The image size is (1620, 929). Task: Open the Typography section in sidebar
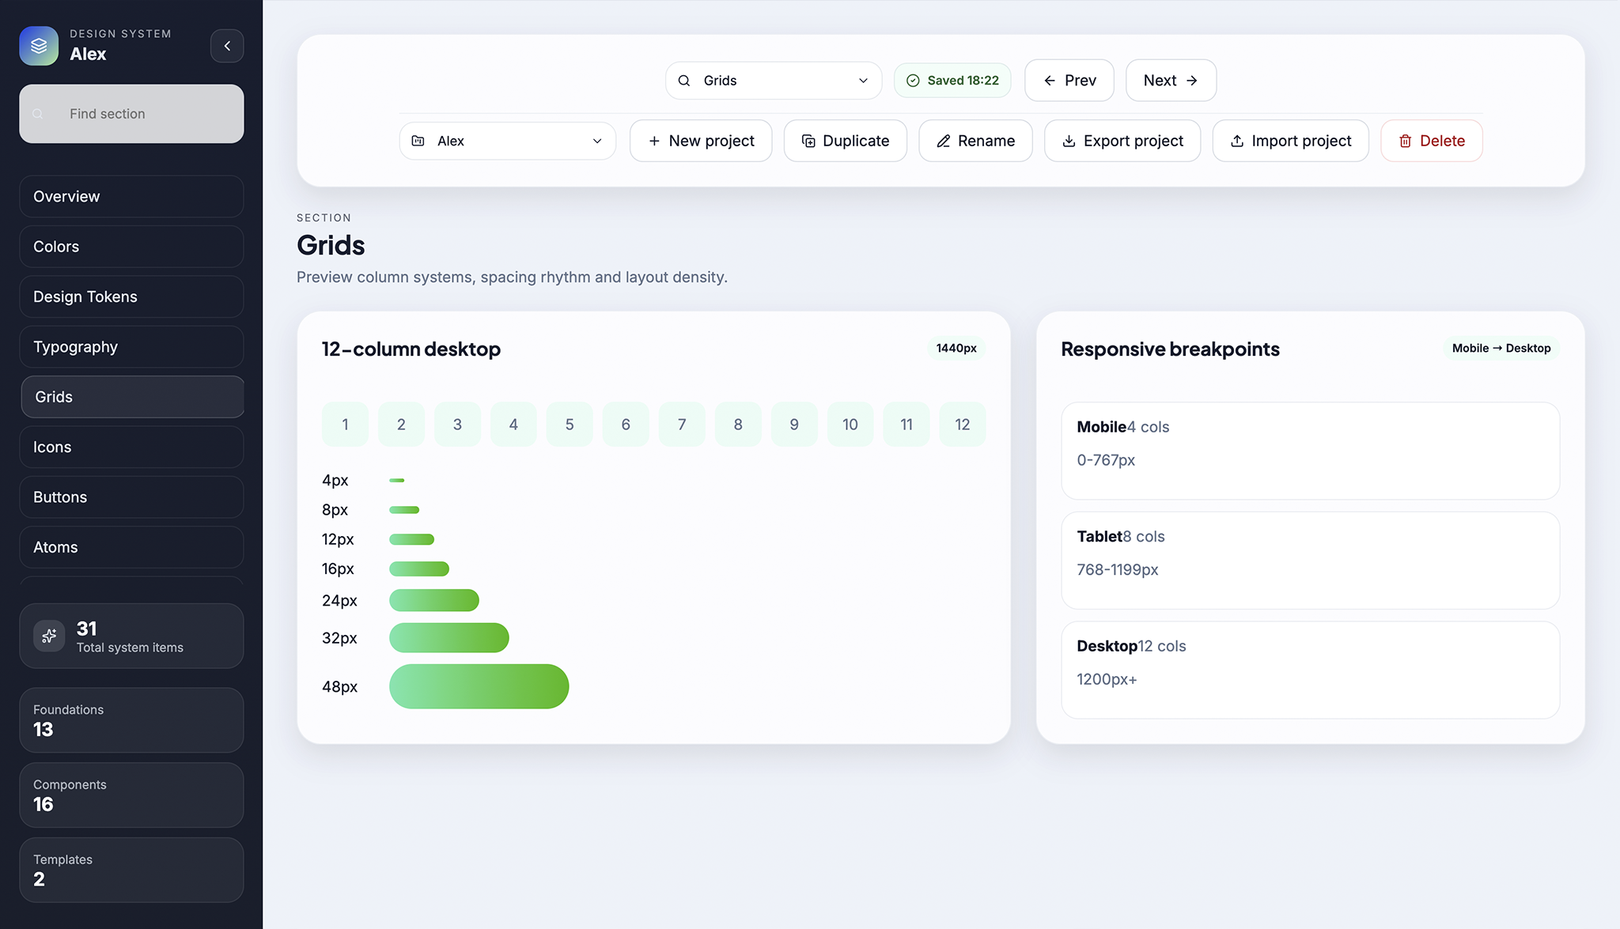point(131,347)
